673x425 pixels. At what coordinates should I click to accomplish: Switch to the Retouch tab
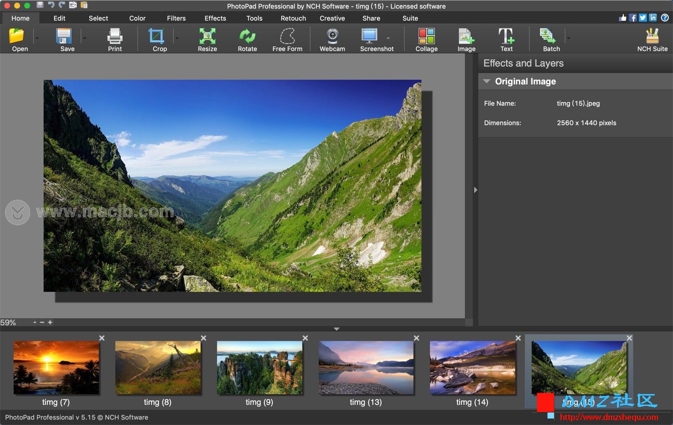coord(293,18)
